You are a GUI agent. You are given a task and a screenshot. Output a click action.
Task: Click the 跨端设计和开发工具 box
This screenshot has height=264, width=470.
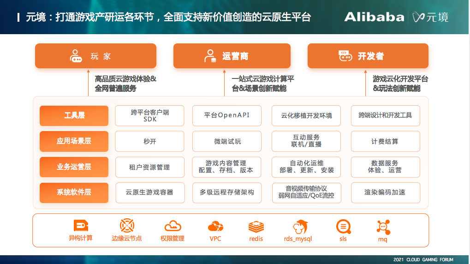click(386, 115)
